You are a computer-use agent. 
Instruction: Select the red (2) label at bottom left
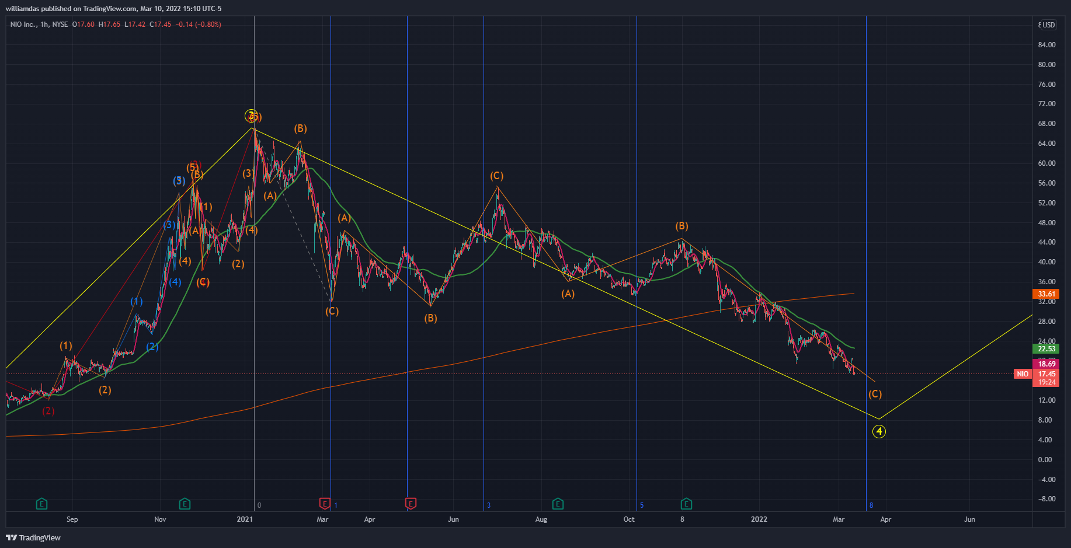pyautogui.click(x=48, y=411)
